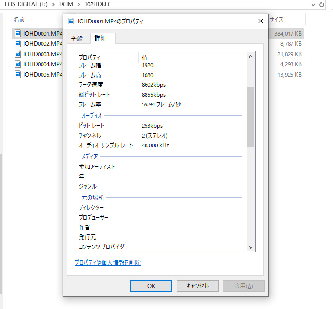Sort files by the 名前 column header

pyautogui.click(x=20, y=20)
